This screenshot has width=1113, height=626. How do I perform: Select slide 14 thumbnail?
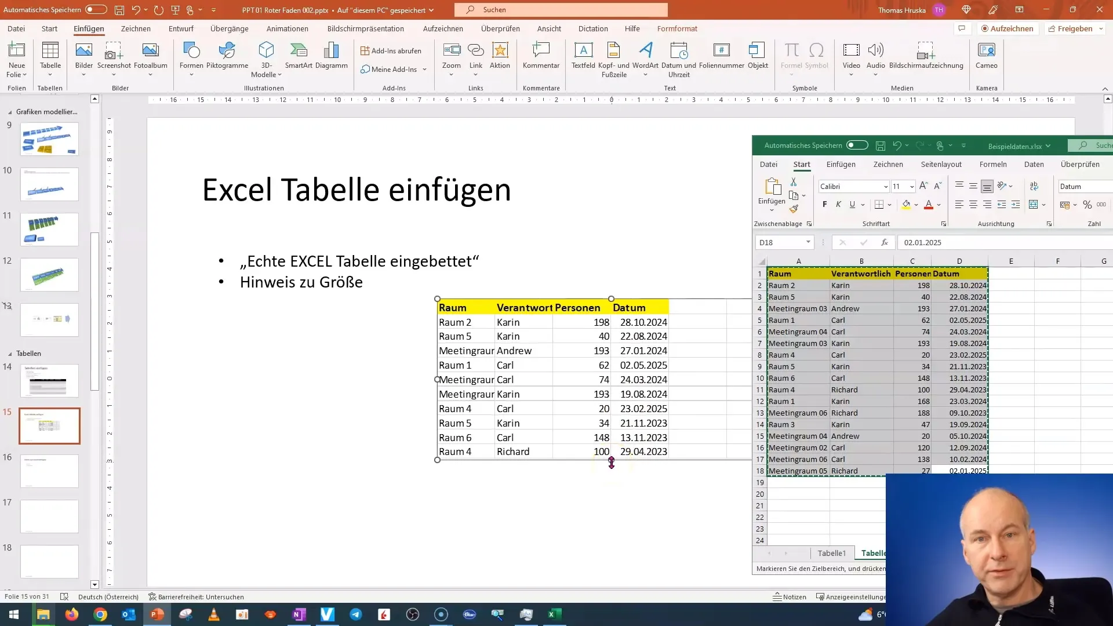49,381
